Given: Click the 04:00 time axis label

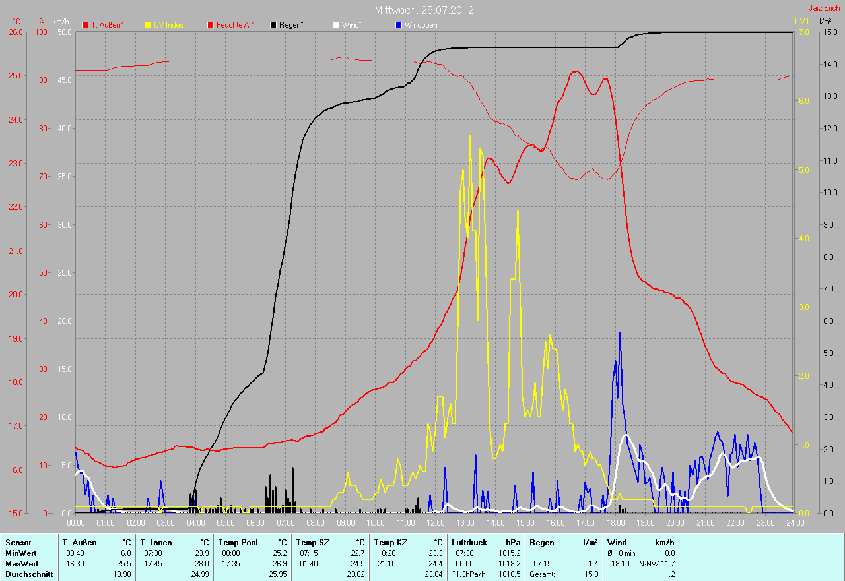Looking at the screenshot, I should point(195,523).
